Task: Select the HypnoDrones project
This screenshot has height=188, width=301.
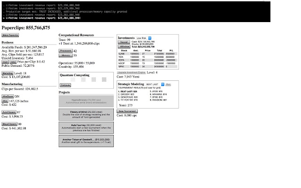Action: [x=86, y=102]
